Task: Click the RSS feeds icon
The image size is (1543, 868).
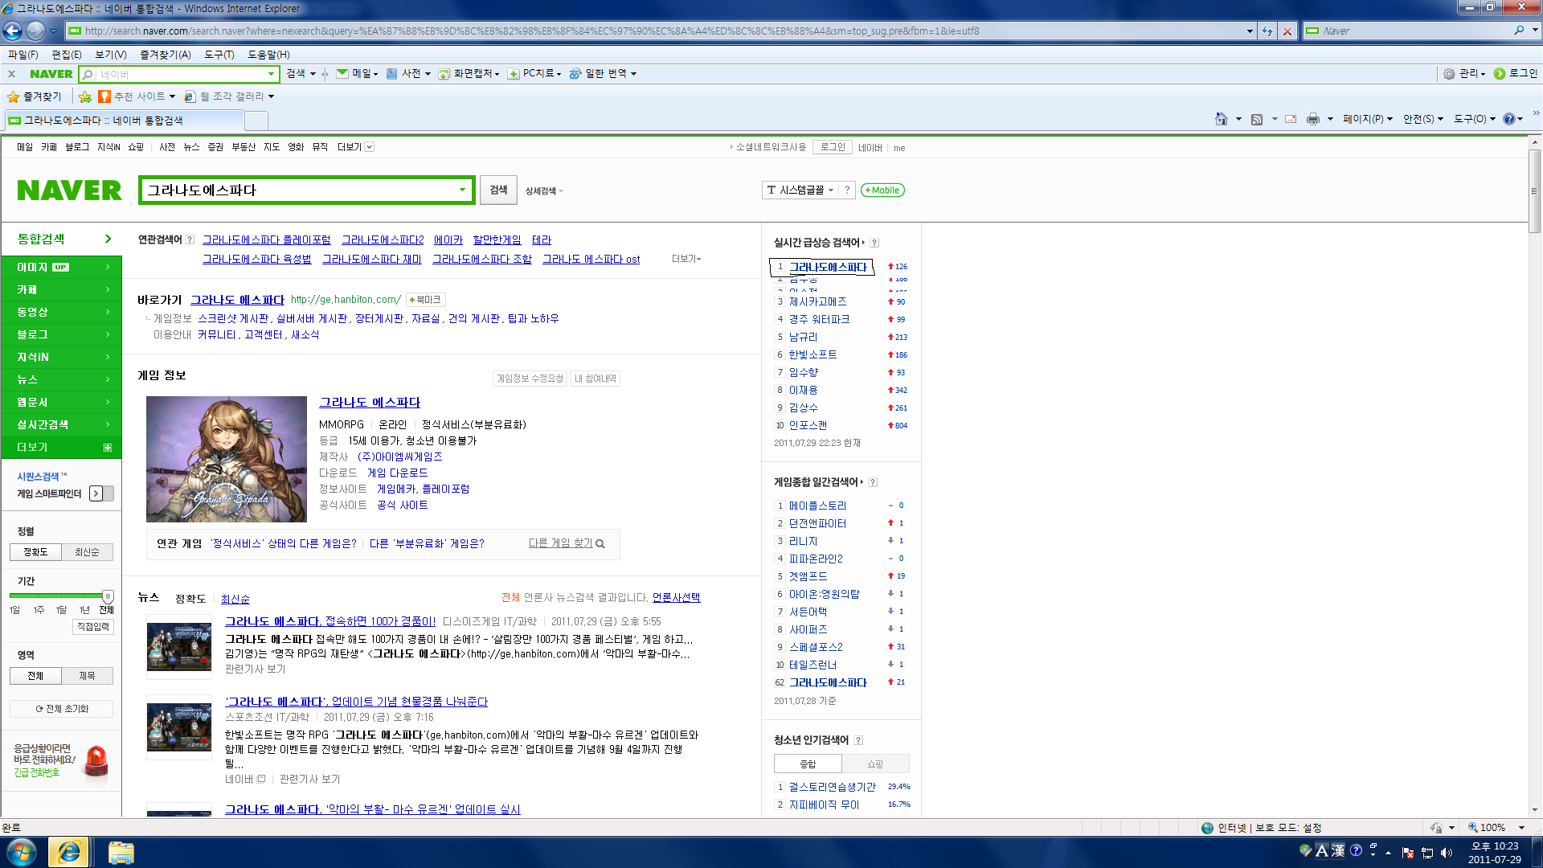Action: [1257, 119]
